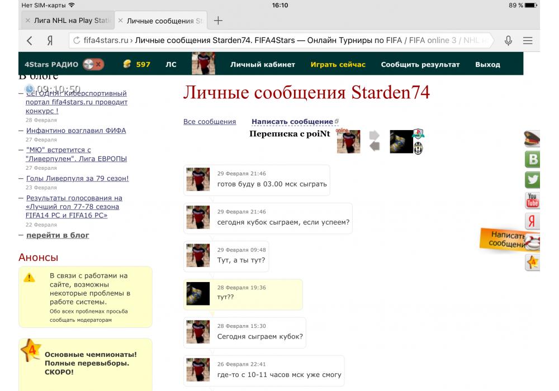Click the VK social sidebar icon

(533, 159)
